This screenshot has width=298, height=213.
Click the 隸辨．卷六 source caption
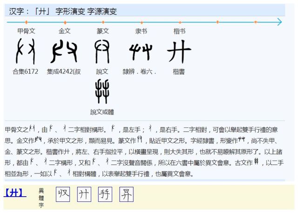pyautogui.click(x=139, y=72)
